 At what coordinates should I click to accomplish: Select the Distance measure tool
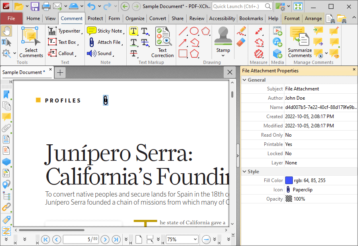tap(259, 31)
